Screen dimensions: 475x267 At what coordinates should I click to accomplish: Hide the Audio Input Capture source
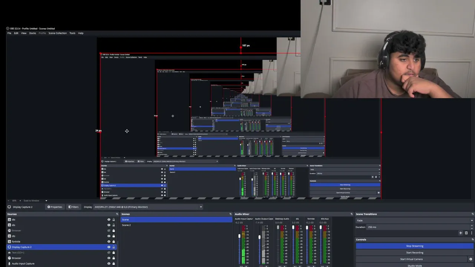[109, 264]
